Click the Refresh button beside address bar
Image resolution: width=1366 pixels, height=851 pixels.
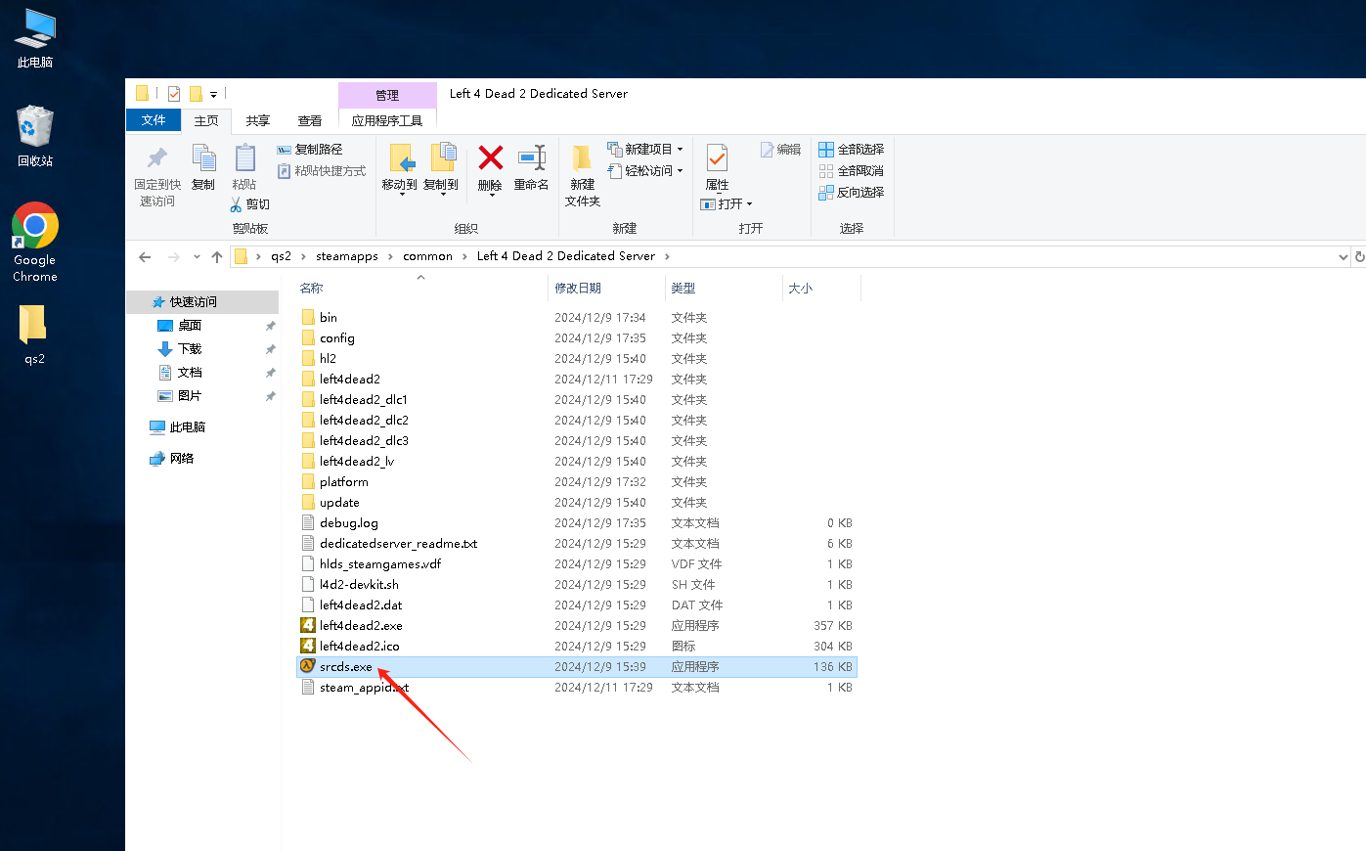click(x=1358, y=256)
